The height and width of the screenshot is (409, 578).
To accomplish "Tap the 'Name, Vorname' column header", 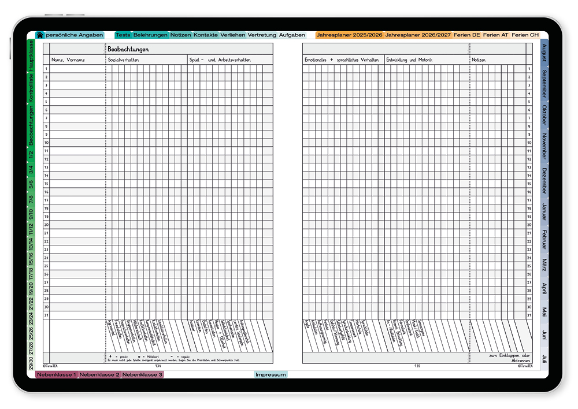I will click(68, 60).
